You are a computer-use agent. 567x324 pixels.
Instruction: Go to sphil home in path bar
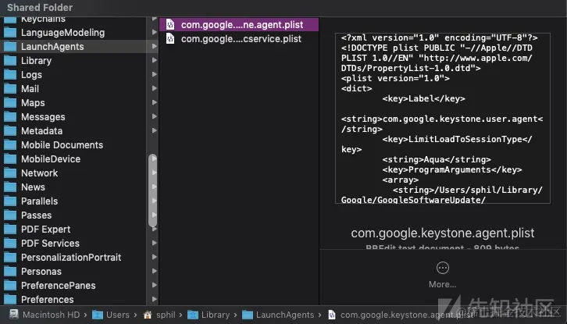(x=159, y=315)
